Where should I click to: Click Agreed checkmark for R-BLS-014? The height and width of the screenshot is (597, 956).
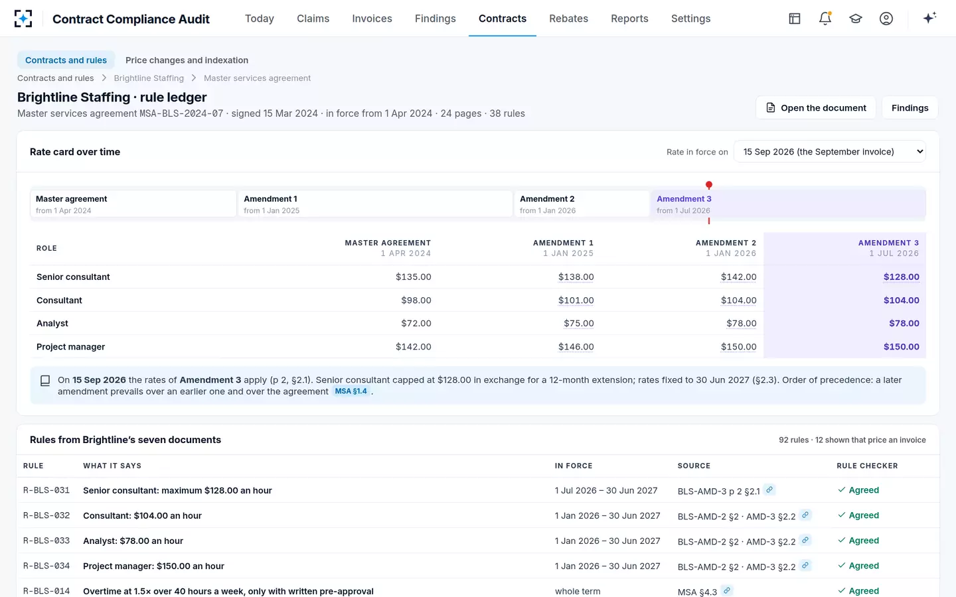click(x=842, y=591)
